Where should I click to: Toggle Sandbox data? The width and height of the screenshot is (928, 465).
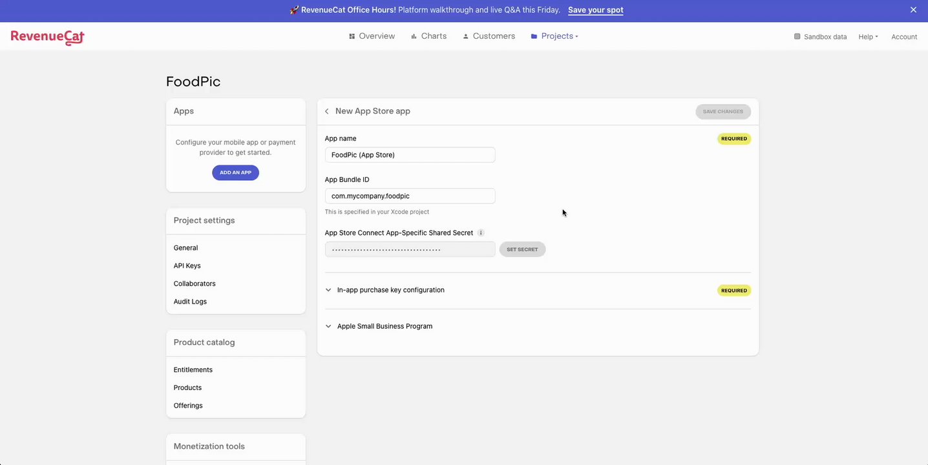(x=820, y=37)
